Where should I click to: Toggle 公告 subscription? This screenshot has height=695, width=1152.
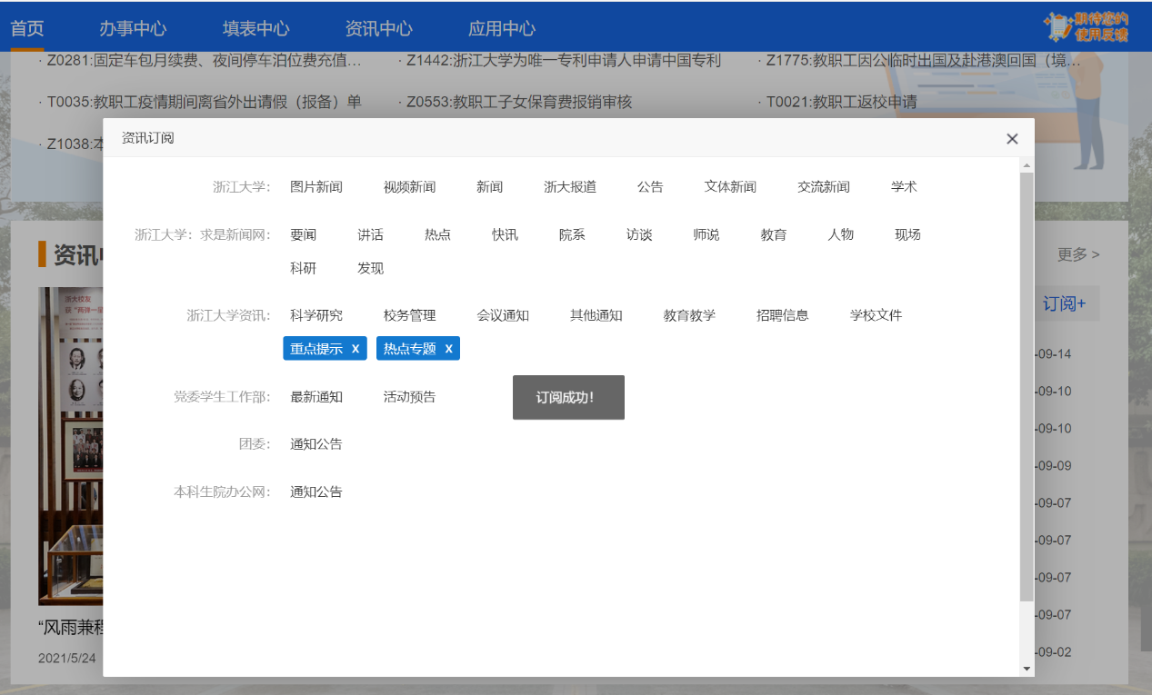pos(650,187)
